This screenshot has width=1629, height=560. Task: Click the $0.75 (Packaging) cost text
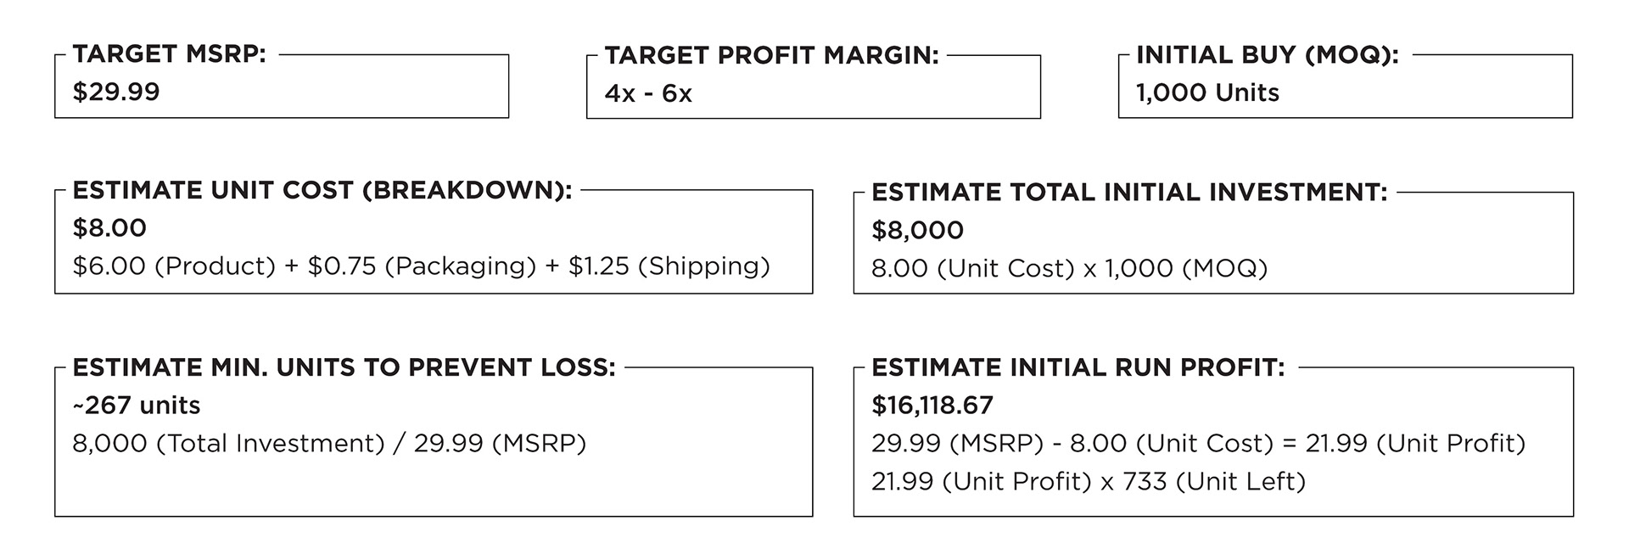click(x=422, y=266)
